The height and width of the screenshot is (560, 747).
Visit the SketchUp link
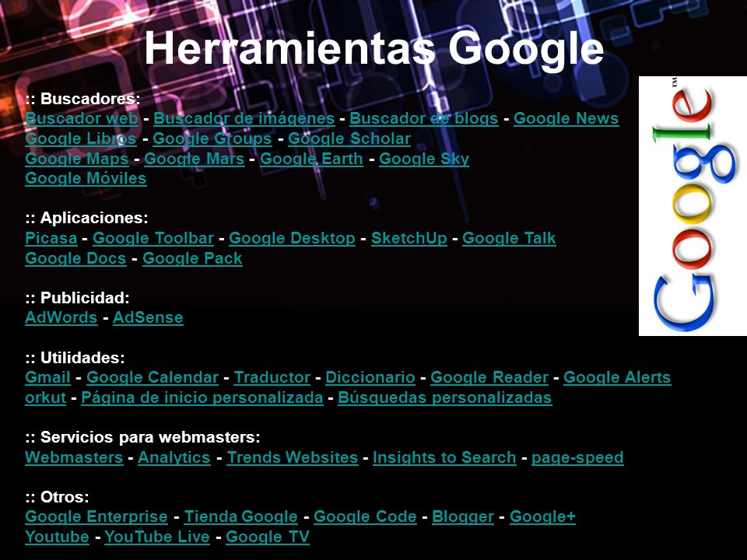409,238
